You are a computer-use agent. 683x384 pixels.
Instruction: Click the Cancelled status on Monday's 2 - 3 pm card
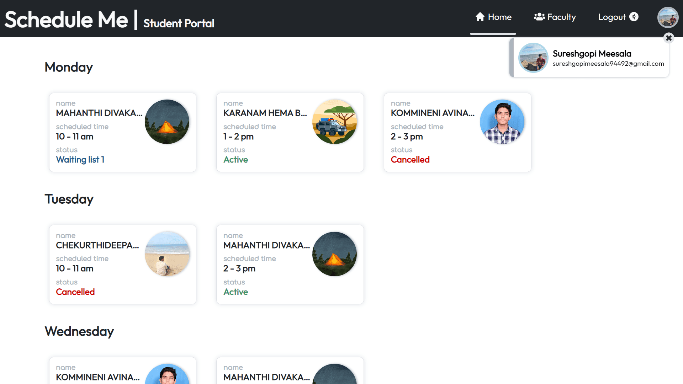point(410,160)
